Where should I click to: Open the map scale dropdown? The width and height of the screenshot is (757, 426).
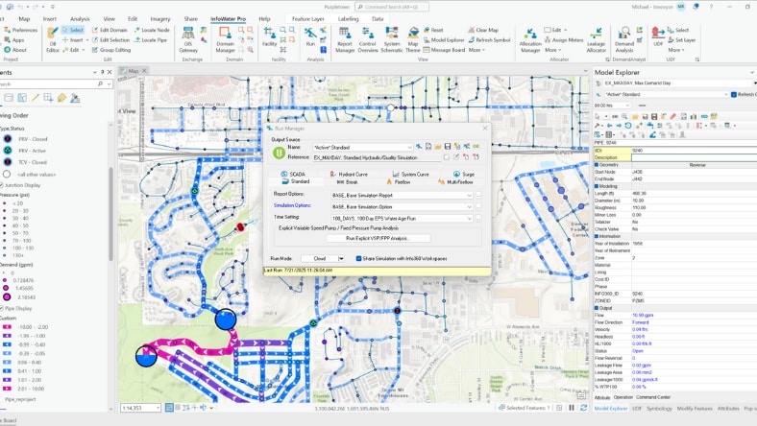pos(158,408)
